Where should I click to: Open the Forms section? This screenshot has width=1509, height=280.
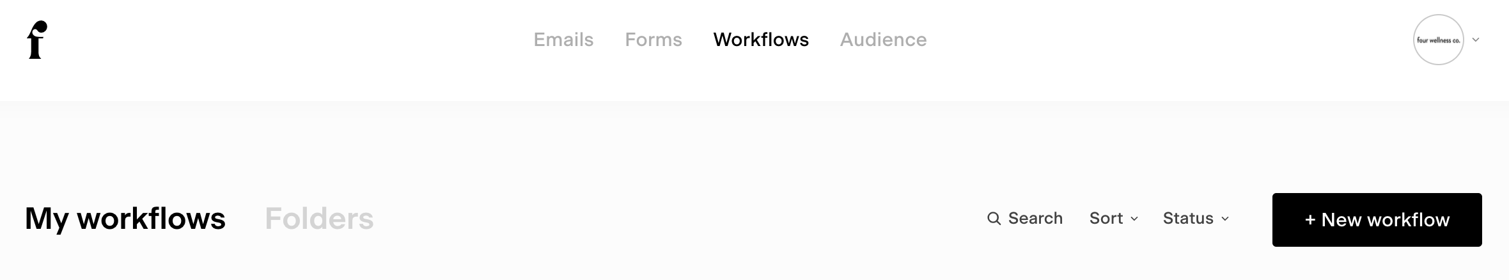click(x=653, y=40)
